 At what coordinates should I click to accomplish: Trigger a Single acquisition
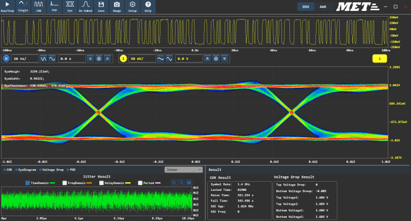tap(23, 4)
